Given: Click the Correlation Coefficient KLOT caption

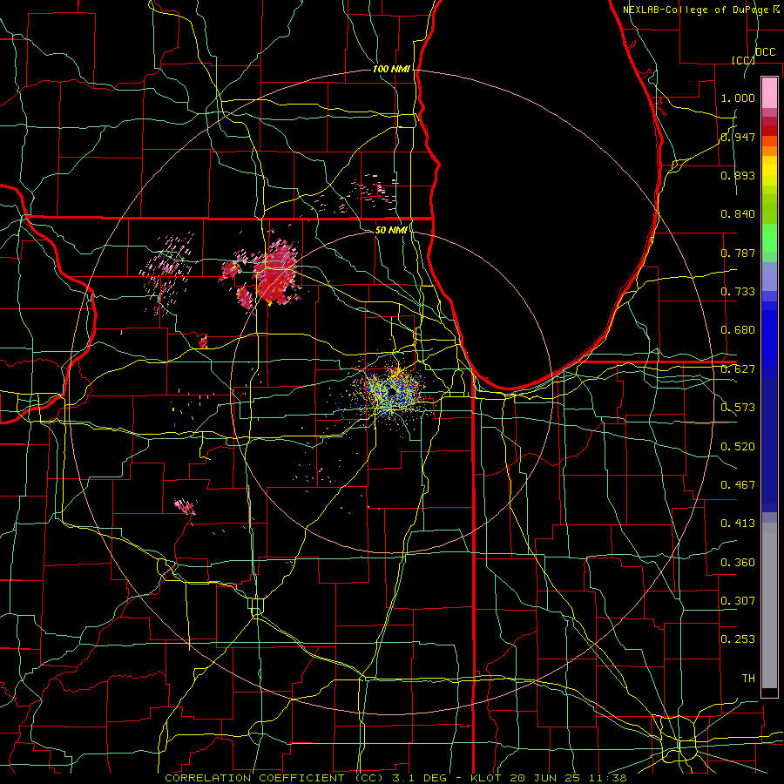Looking at the screenshot, I should click(x=395, y=778).
